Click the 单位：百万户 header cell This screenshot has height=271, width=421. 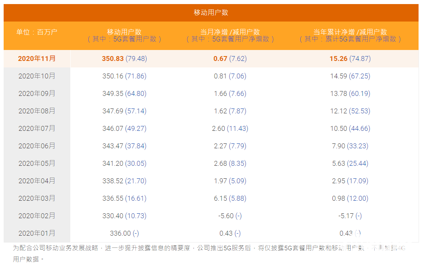(37, 32)
